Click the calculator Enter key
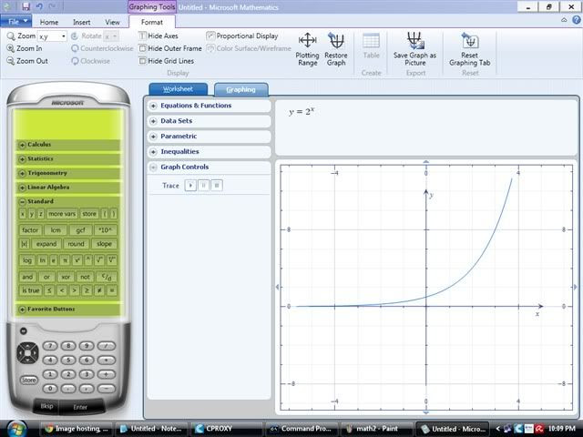 [x=80, y=407]
